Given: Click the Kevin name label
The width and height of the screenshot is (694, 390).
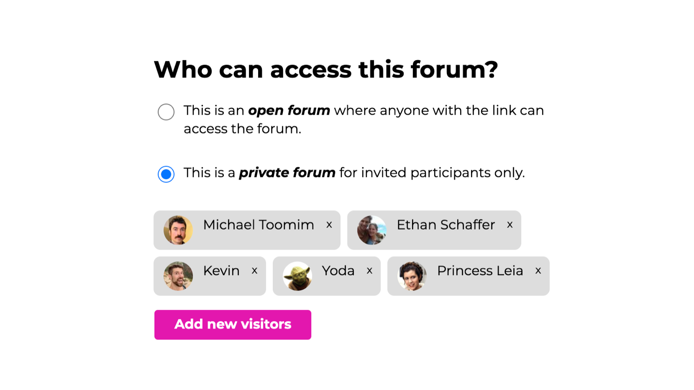Looking at the screenshot, I should (x=221, y=271).
